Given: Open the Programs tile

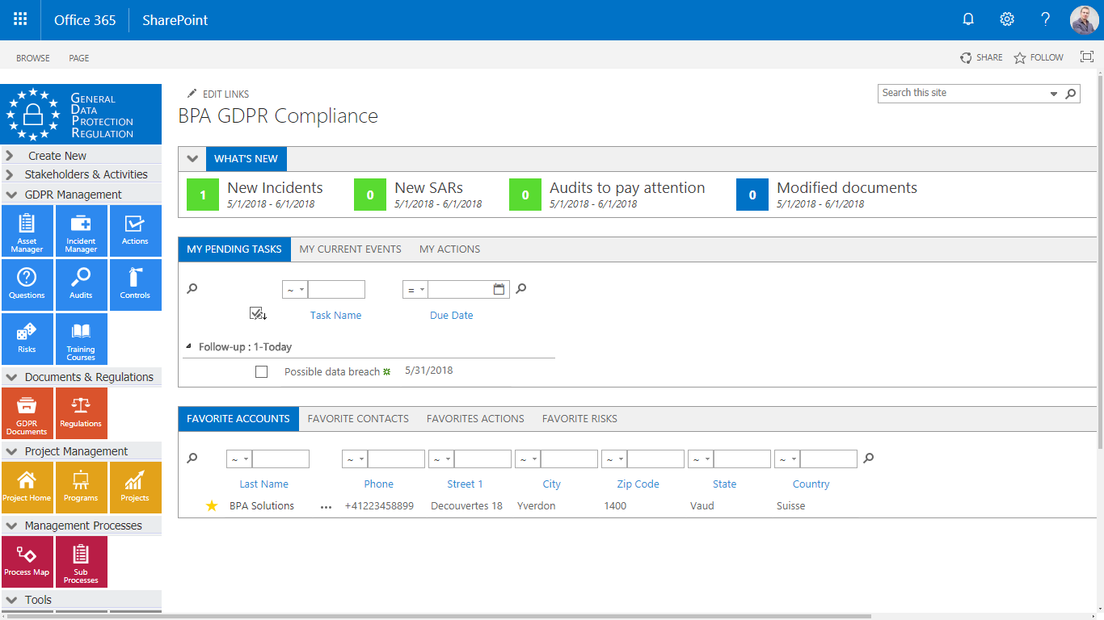Looking at the screenshot, I should (x=81, y=488).
